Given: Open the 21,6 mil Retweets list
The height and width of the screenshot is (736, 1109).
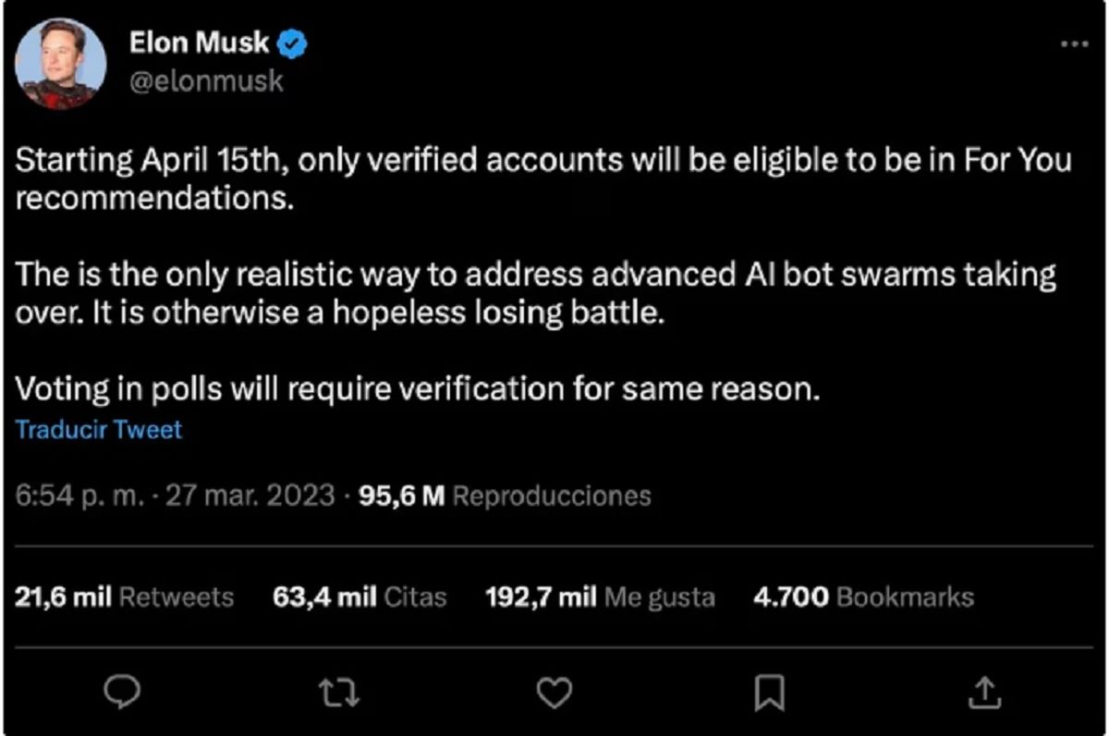Looking at the screenshot, I should [126, 596].
